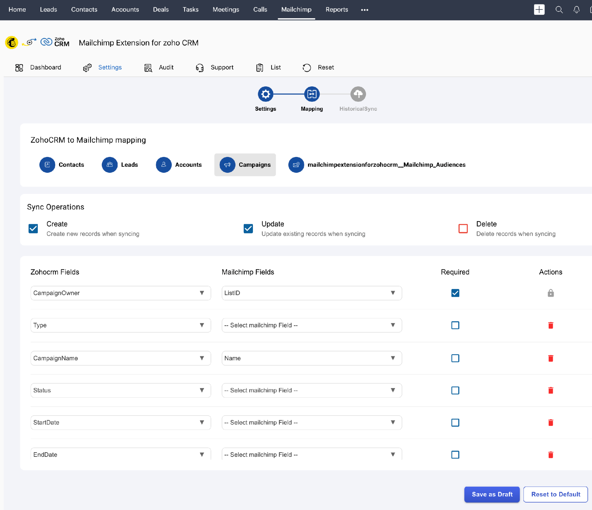Viewport: 592px width, 510px height.
Task: Uncheck the Create sync operation
Action: click(33, 229)
